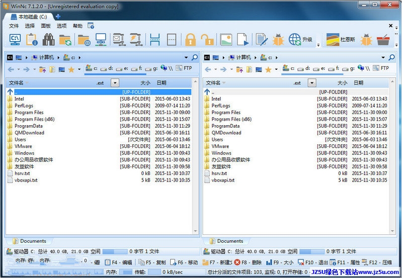Click F12 - 压缩 compress button

pyautogui.click(x=377, y=262)
